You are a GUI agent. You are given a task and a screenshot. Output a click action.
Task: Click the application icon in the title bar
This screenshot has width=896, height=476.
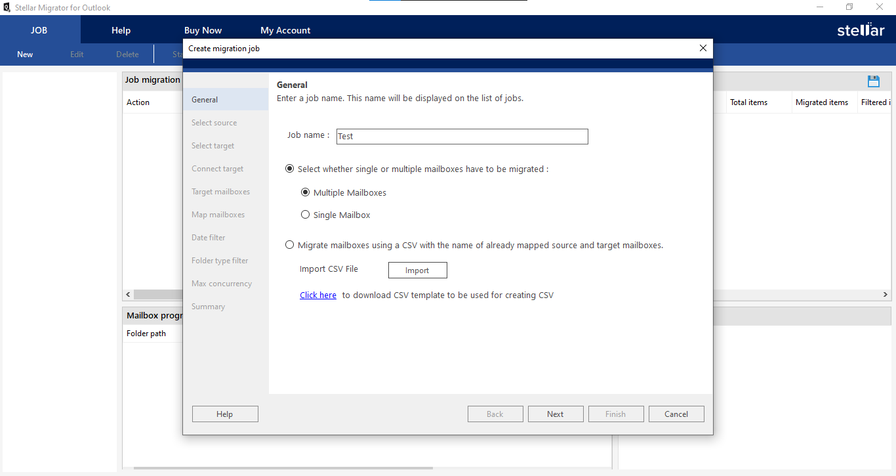7,7
